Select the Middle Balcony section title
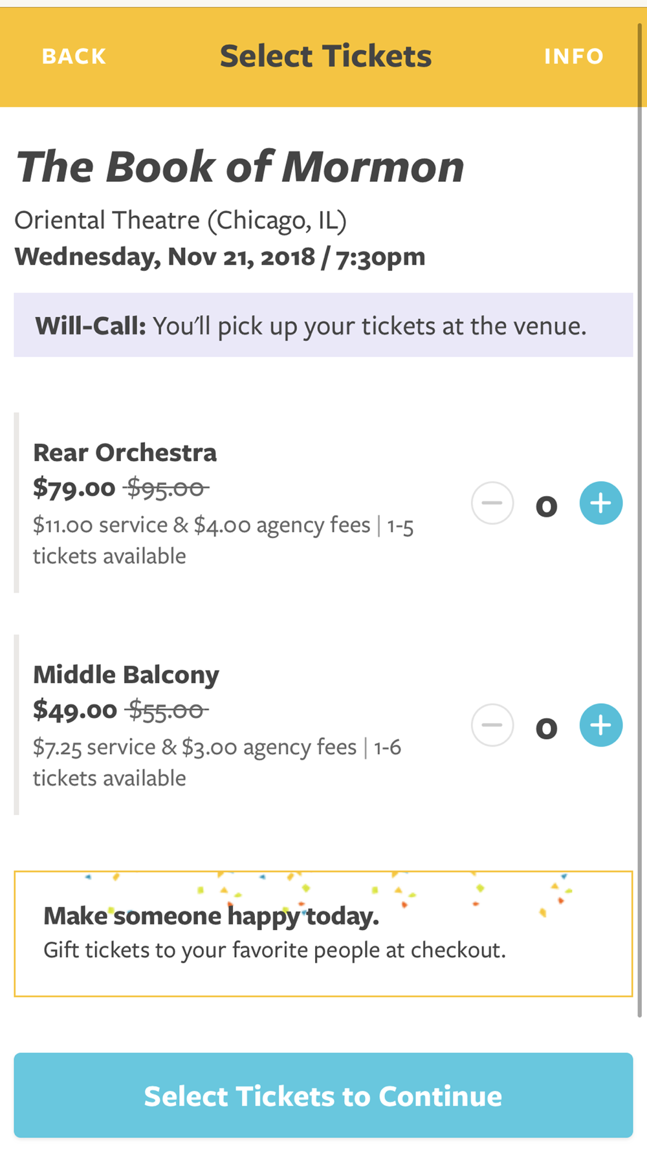The image size is (647, 1150). [126, 675]
